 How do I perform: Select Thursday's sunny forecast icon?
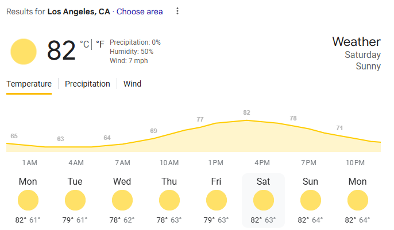point(169,201)
